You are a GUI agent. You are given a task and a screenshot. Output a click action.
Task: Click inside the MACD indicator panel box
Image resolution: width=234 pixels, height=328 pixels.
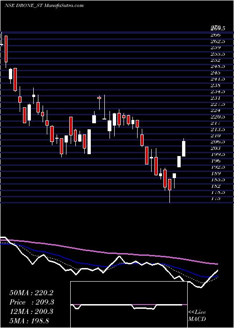(129, 305)
